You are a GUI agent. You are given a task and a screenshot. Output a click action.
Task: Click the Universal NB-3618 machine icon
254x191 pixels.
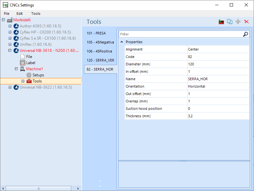(16, 51)
